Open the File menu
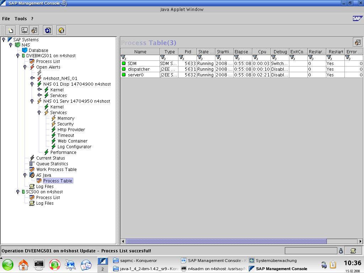Image resolution: width=364 pixels, height=273 pixels. [x=6, y=18]
